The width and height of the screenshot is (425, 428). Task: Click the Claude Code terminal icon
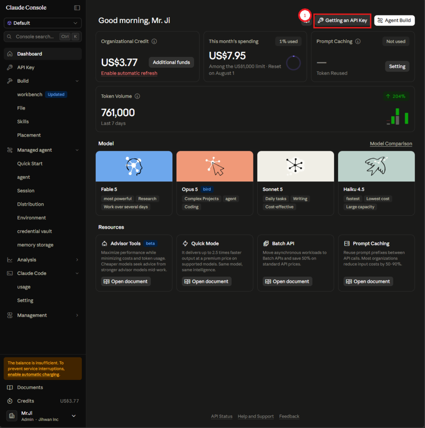pos(10,273)
